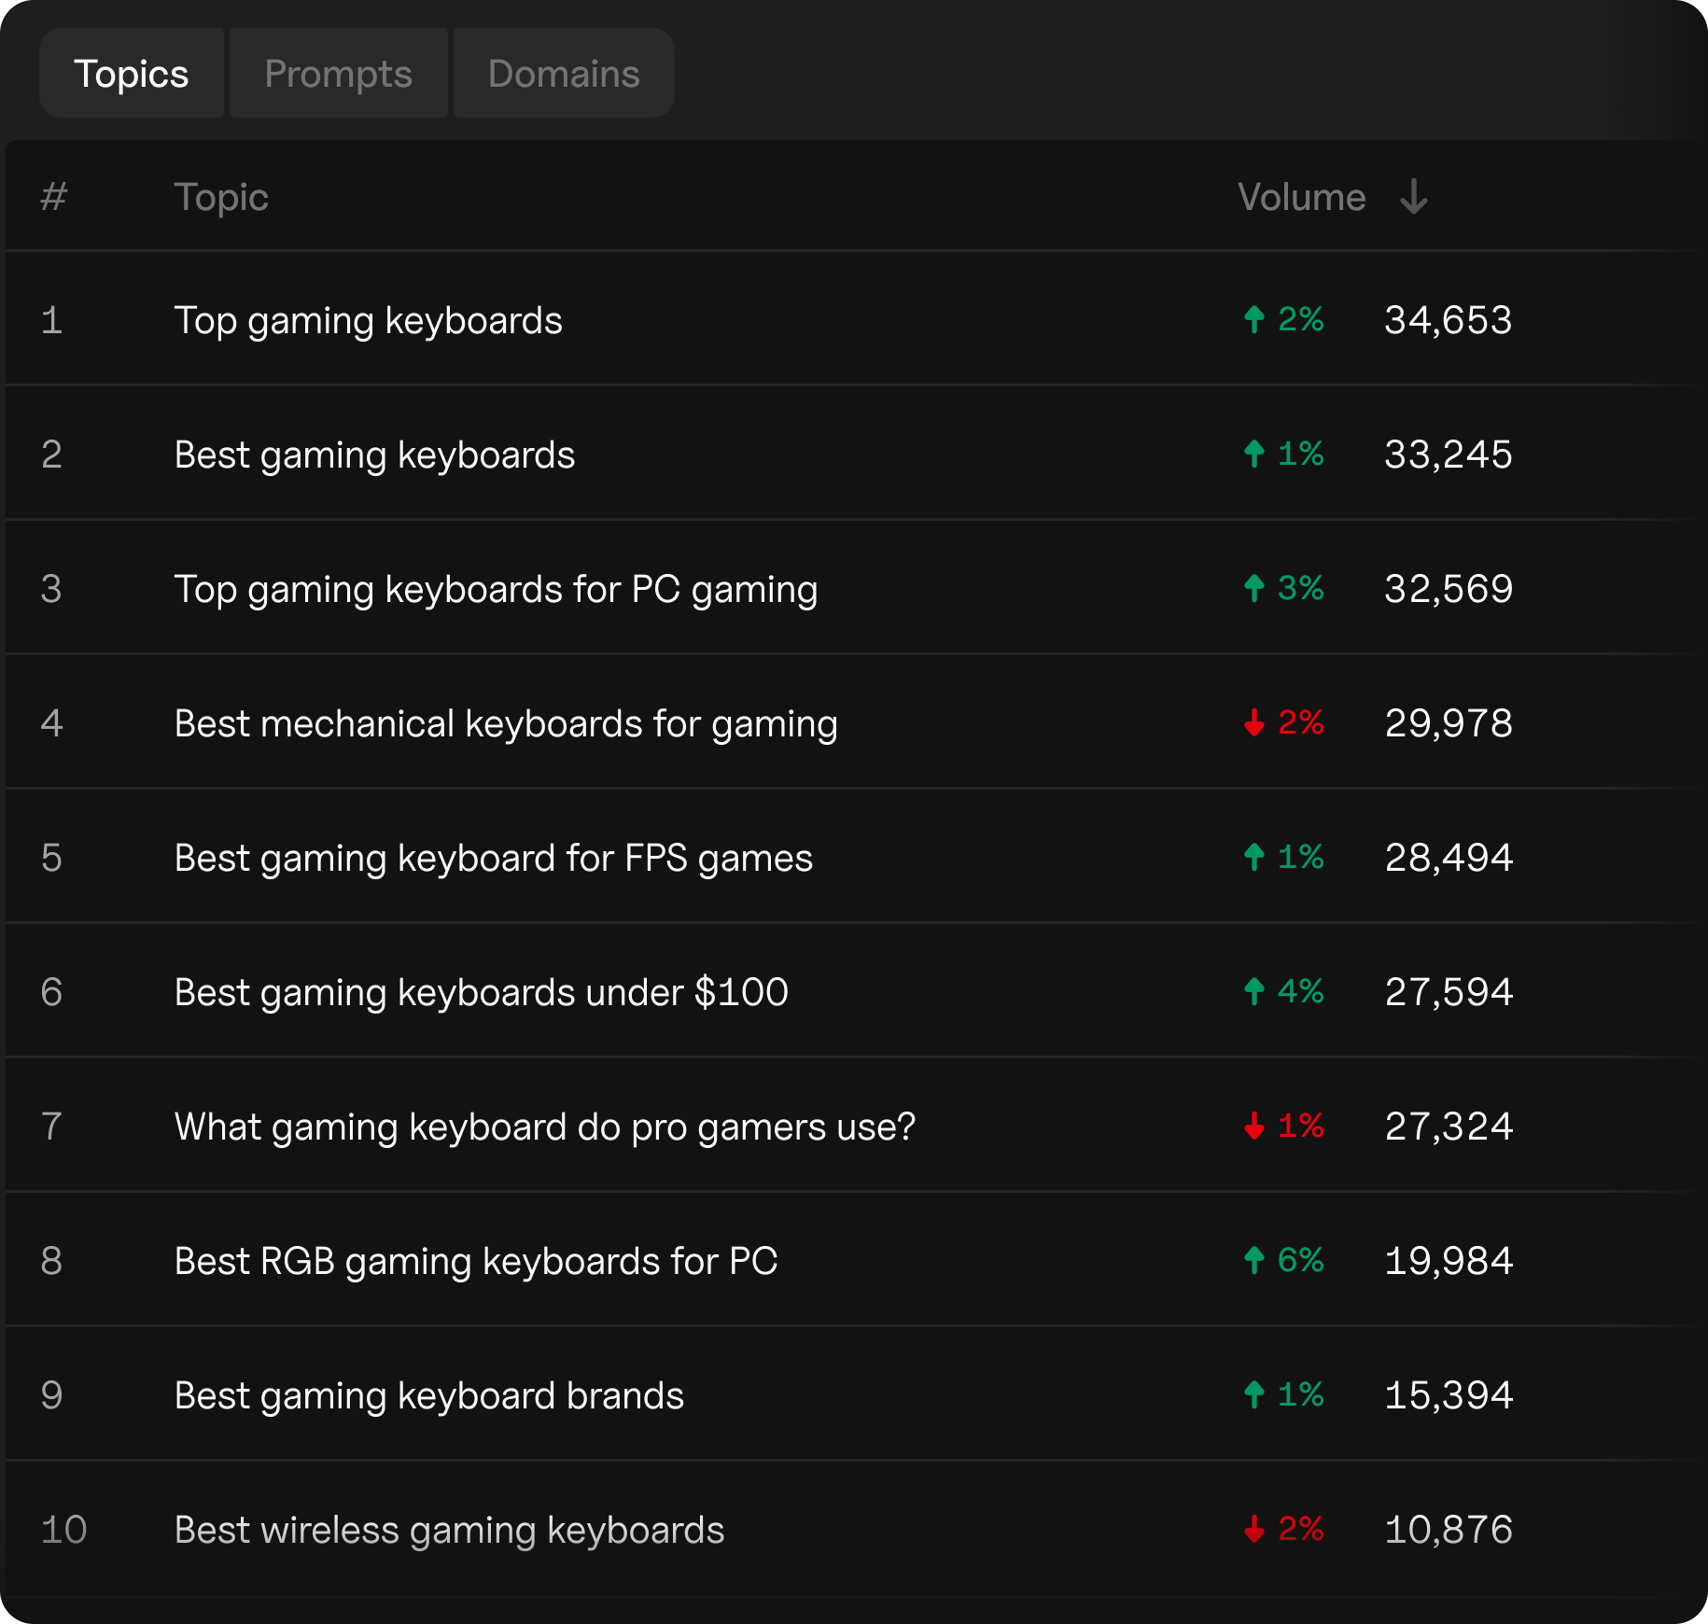This screenshot has height=1624, width=1708.
Task: Click the # column header
Action: [x=54, y=197]
